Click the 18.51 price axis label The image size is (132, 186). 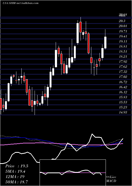123,51
